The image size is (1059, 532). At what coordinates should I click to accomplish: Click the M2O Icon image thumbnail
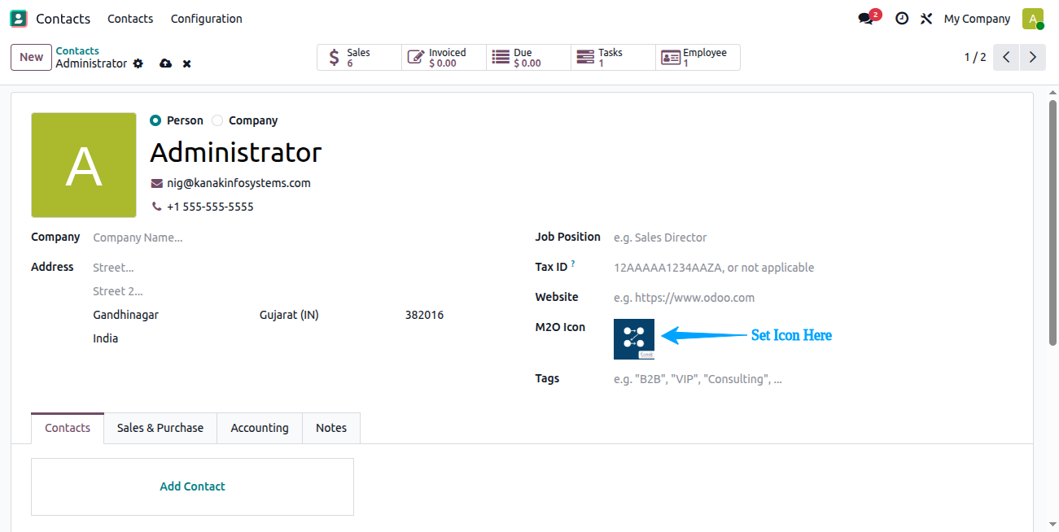pos(634,339)
